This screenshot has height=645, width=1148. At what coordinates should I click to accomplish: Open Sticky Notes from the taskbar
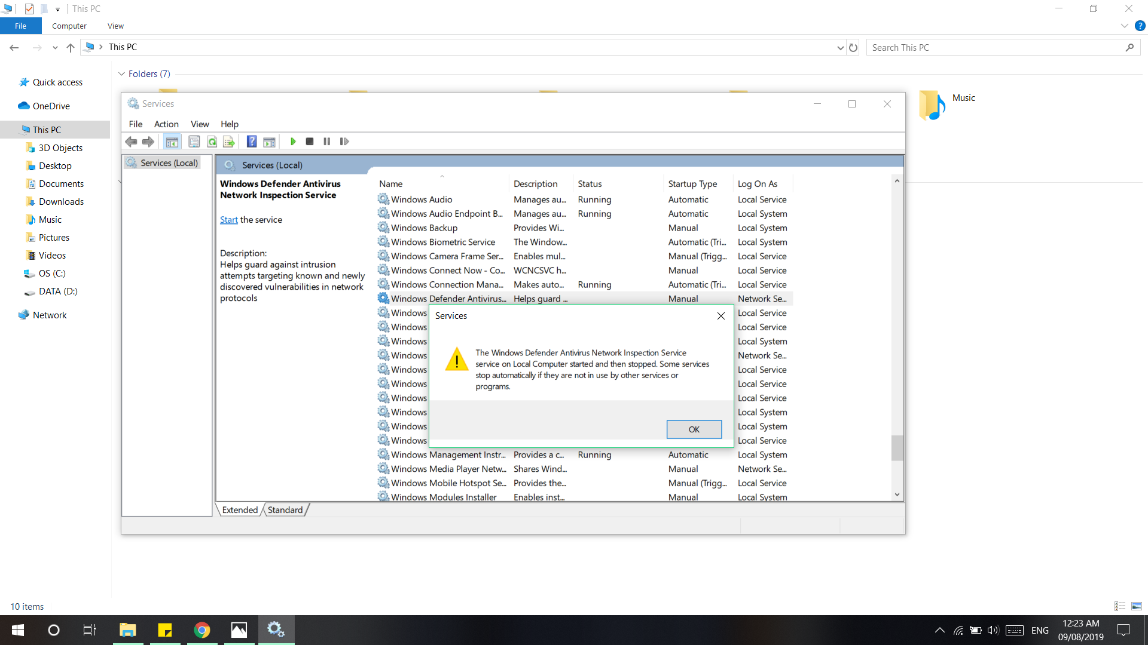(x=165, y=630)
